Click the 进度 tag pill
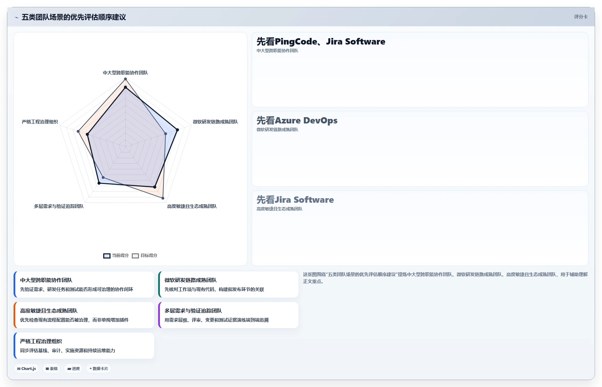 pos(73,369)
